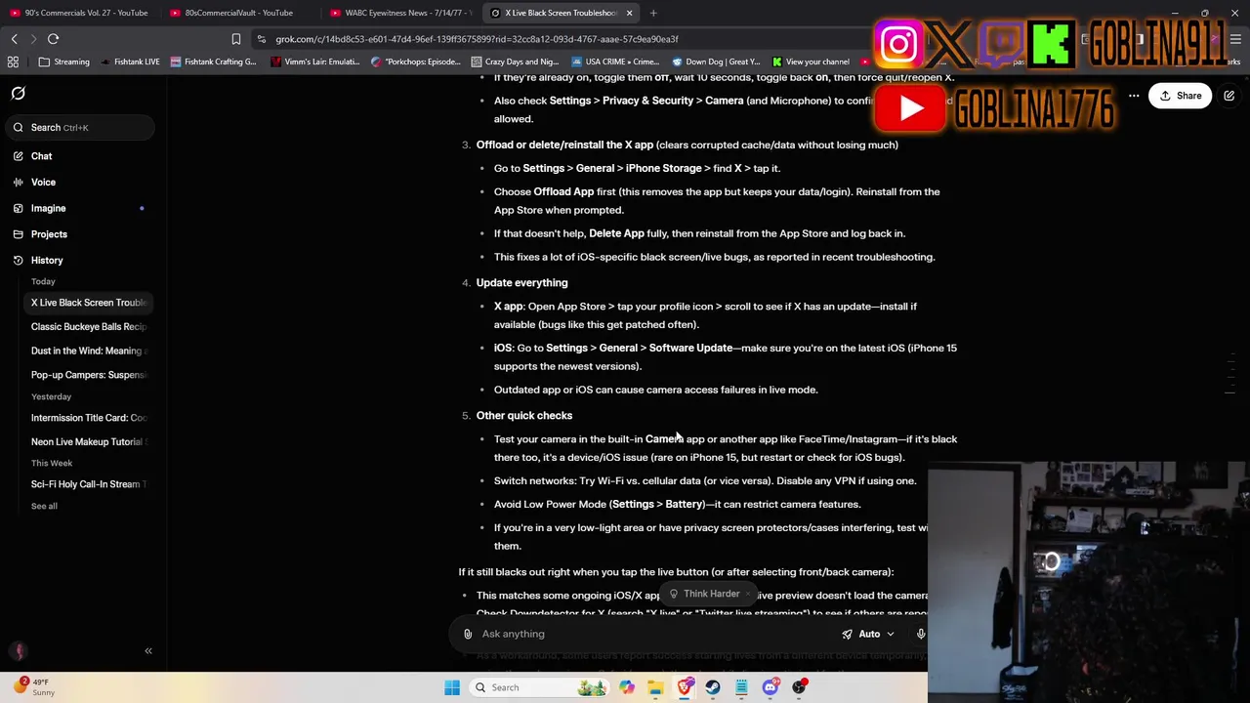Image resolution: width=1250 pixels, height=703 pixels.
Task: Click 'See all' history link
Action: [44, 506]
